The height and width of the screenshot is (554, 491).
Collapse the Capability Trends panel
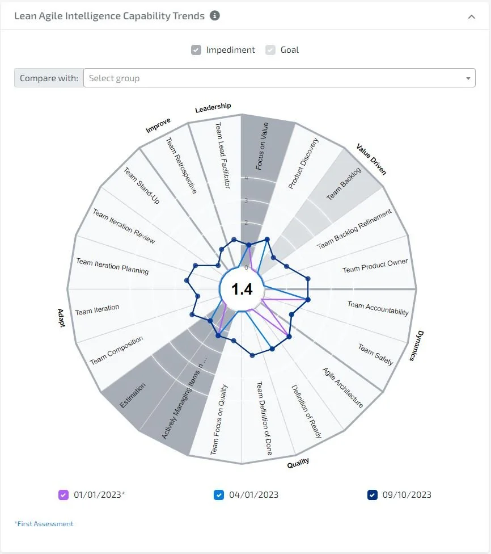click(x=472, y=16)
